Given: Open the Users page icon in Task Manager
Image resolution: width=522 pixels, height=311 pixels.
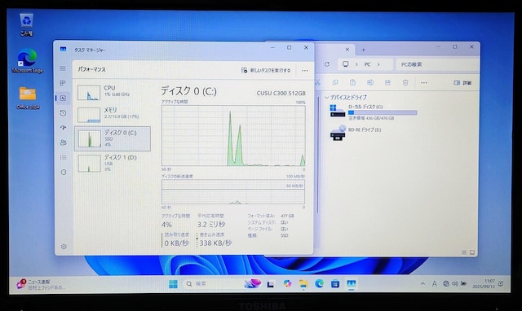Looking at the screenshot, I should 63,142.
